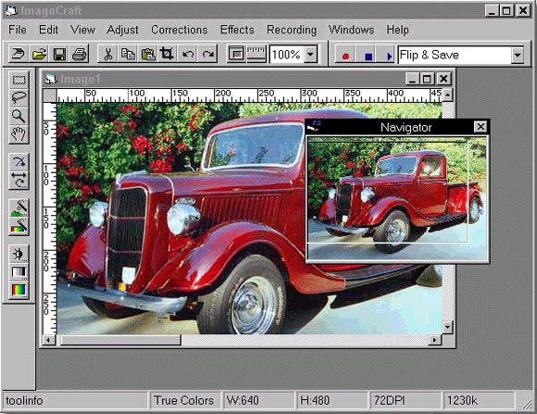Open the Flip & Save macro dropdown arrow
The height and width of the screenshot is (414, 537).
click(x=518, y=55)
